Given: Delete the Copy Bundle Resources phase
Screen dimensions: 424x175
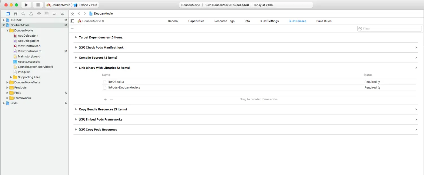Looking at the screenshot, I should click(x=416, y=109).
